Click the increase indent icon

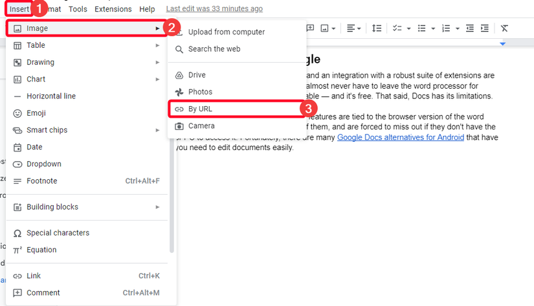click(x=484, y=28)
